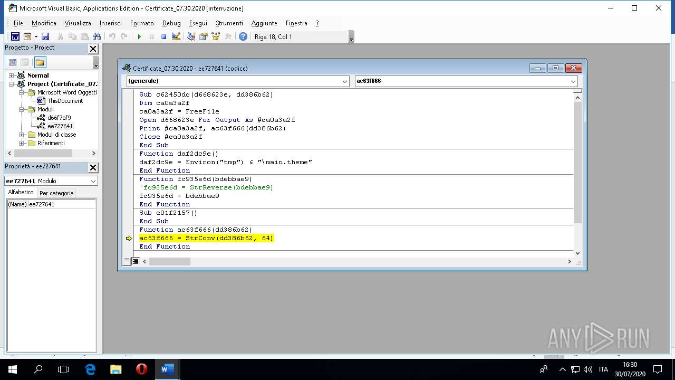Select module d66f7af9 in the project tree
The image size is (675, 380).
click(59, 118)
